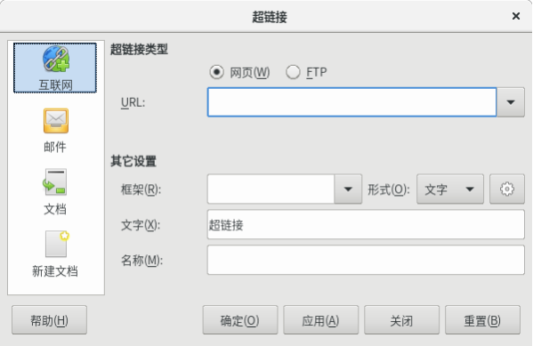Confirm with the 确定(O) button
The height and width of the screenshot is (346, 533).
pyautogui.click(x=240, y=320)
